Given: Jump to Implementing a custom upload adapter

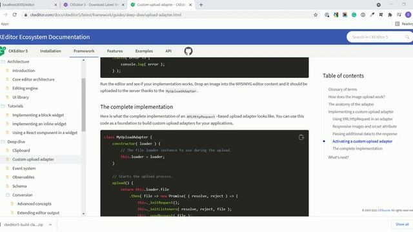Looking at the screenshot, I should (361, 111).
